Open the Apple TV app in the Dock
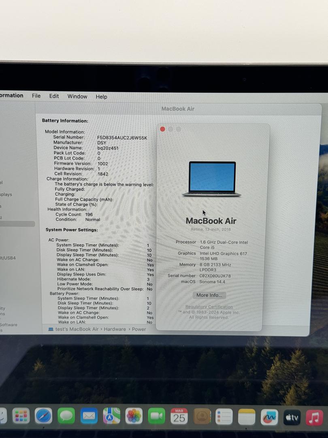Viewport: 328px width, 438px height. [x=292, y=418]
